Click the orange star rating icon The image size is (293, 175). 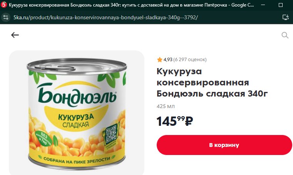pos(159,60)
